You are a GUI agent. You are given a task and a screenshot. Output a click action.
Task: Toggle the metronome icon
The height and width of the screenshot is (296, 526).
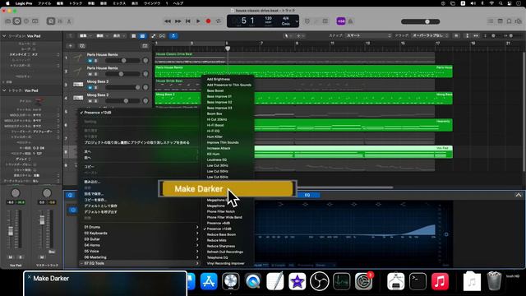click(350, 21)
